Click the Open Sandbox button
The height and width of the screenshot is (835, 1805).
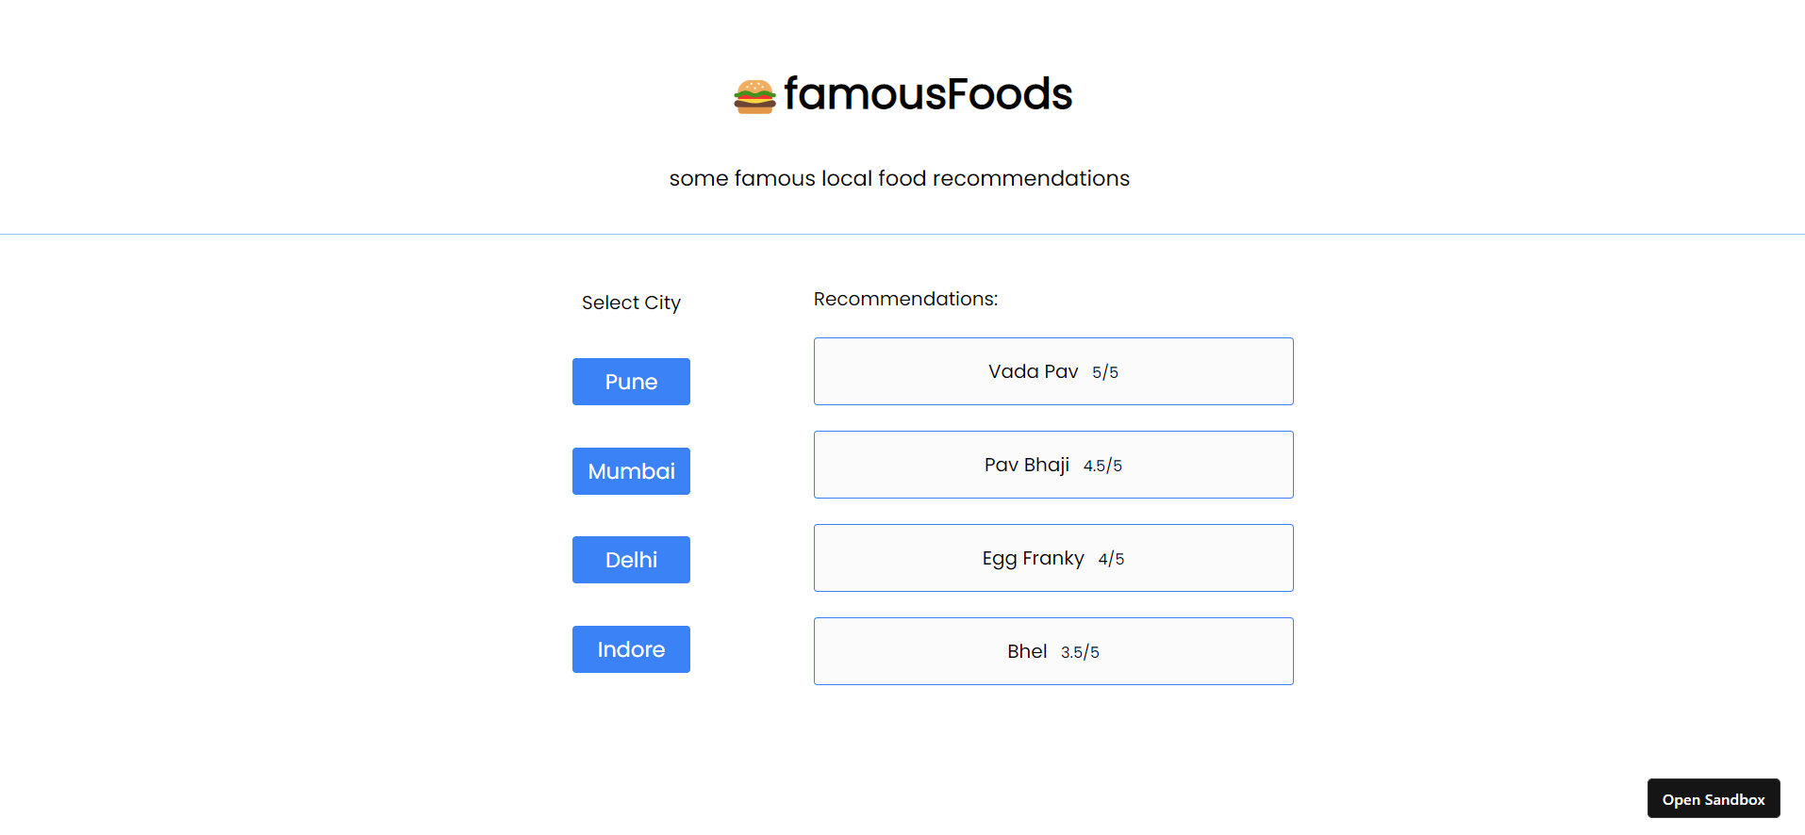tap(1713, 798)
